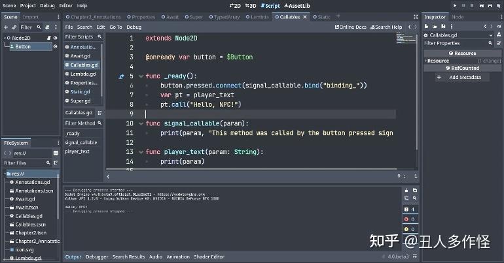Collapse the res:// folder in FileSystem
The image size is (504, 263).
(x=5, y=174)
